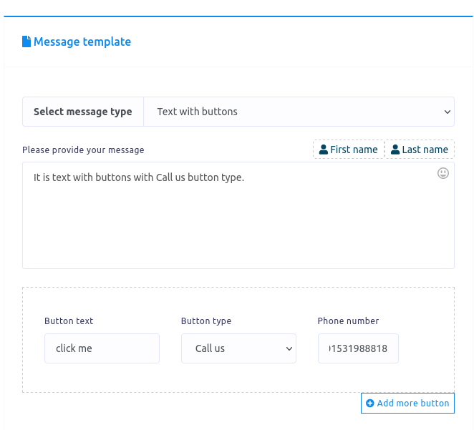This screenshot has width=474, height=430.
Task: Click the Please provide your message label
Action: [x=83, y=150]
